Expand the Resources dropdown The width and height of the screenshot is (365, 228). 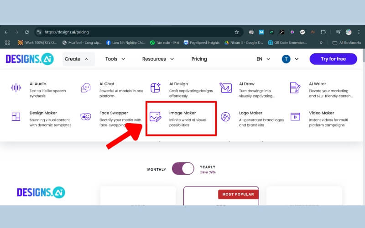point(158,59)
